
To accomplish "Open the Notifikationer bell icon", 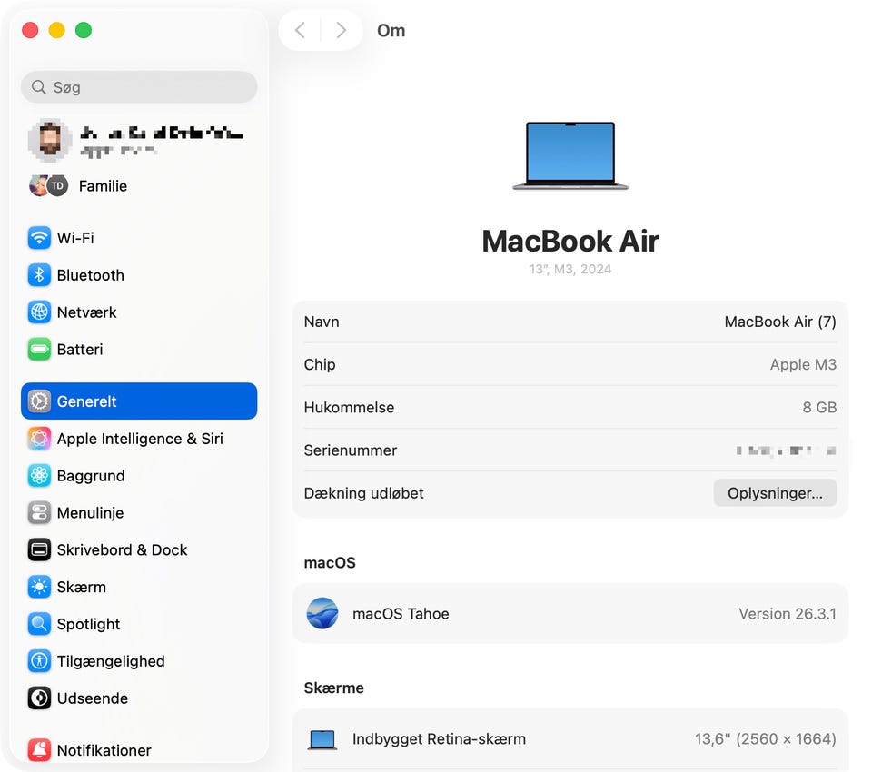I will coord(39,750).
